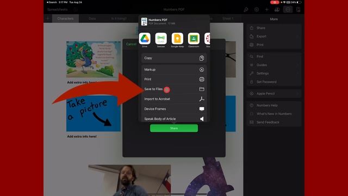This screenshot has height=196, width=348.
Task: Tap the green Share button
Action: (x=174, y=128)
